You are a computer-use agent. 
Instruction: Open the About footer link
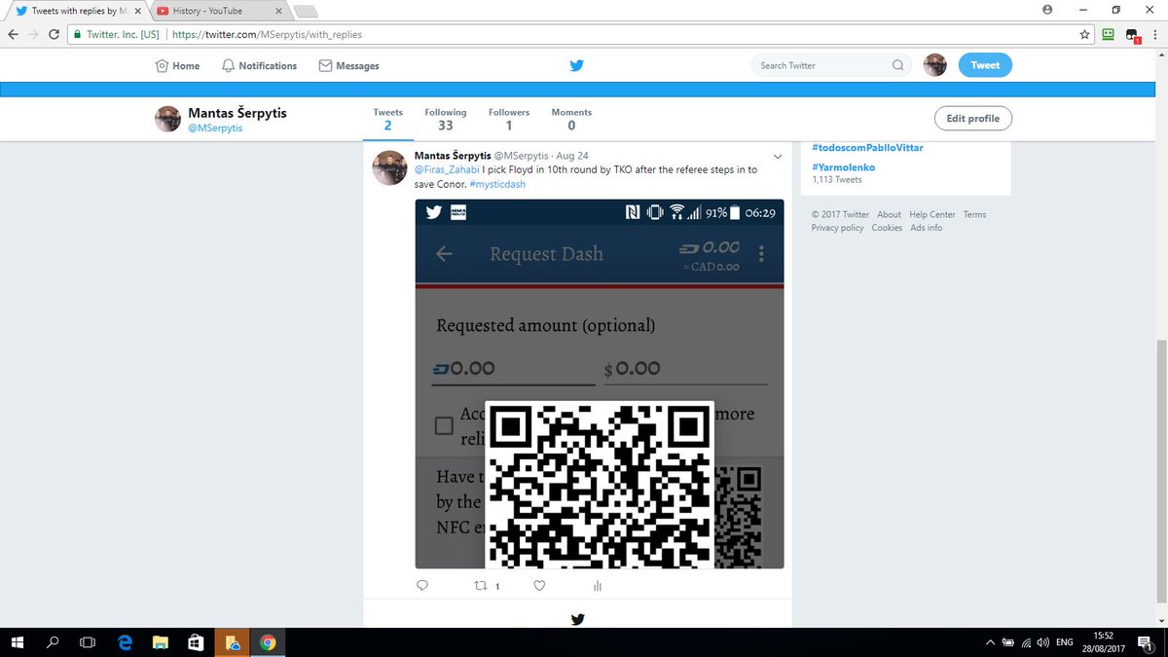tap(889, 214)
